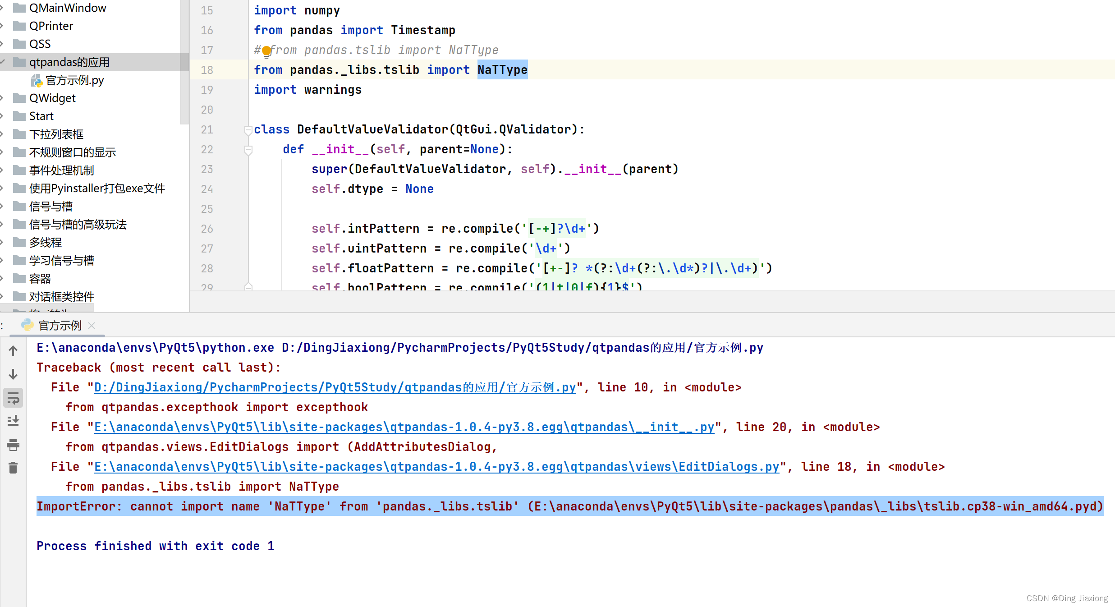
Task: Select the 信号与槽 folder
Action: [x=43, y=206]
